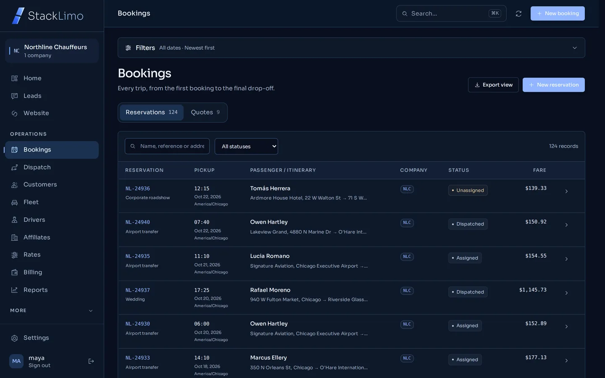Open Reports in sidebar menu
This screenshot has height=378, width=605.
click(x=52, y=290)
